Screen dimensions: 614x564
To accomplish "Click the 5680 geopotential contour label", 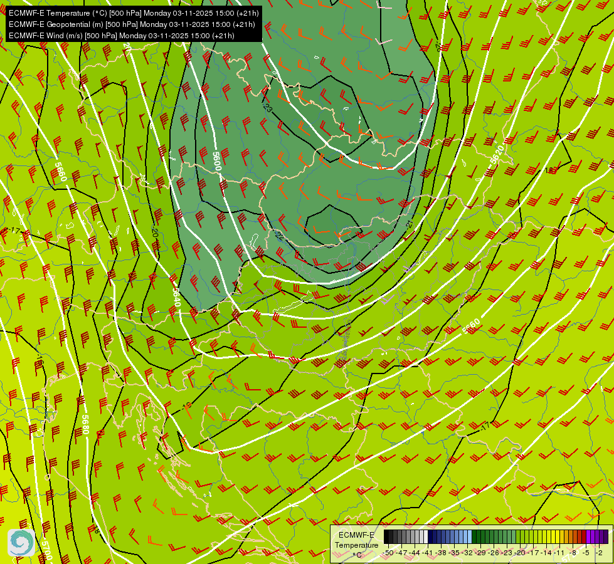I will pos(85,424).
